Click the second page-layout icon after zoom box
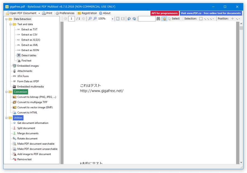247x173 pixels. click(x=123, y=19)
